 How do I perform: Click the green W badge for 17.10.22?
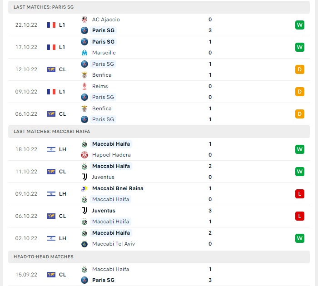point(299,47)
